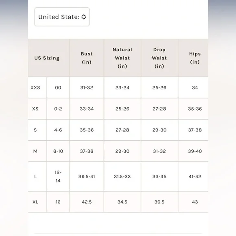This screenshot has height=236, width=236.
Task: Click the 8-10 numeric size cell
Action: [x=58, y=151]
